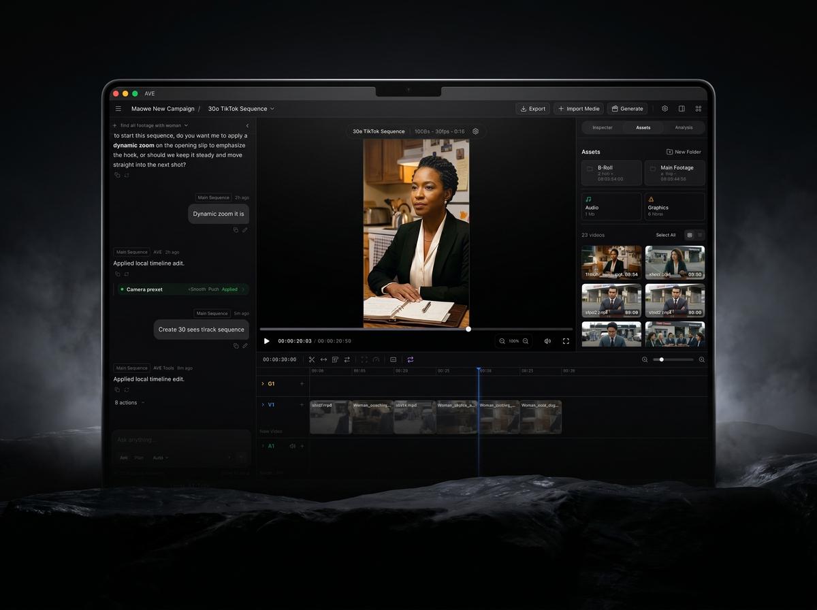
Task: Click the captions icon in timeline toolbar
Action: click(x=393, y=359)
